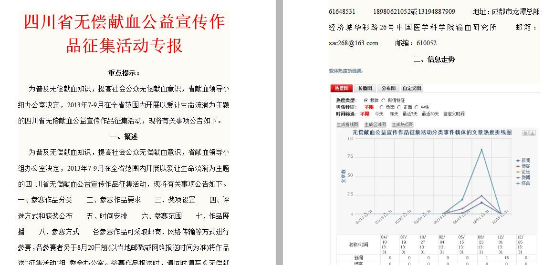Filter time by 最近7天
The width and height of the screenshot is (554, 265).
click(x=410, y=114)
